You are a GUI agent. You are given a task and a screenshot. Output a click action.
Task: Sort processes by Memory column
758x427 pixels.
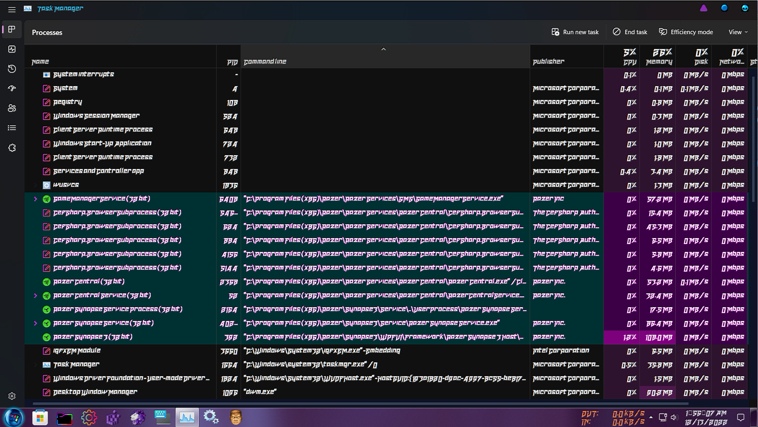(x=659, y=57)
